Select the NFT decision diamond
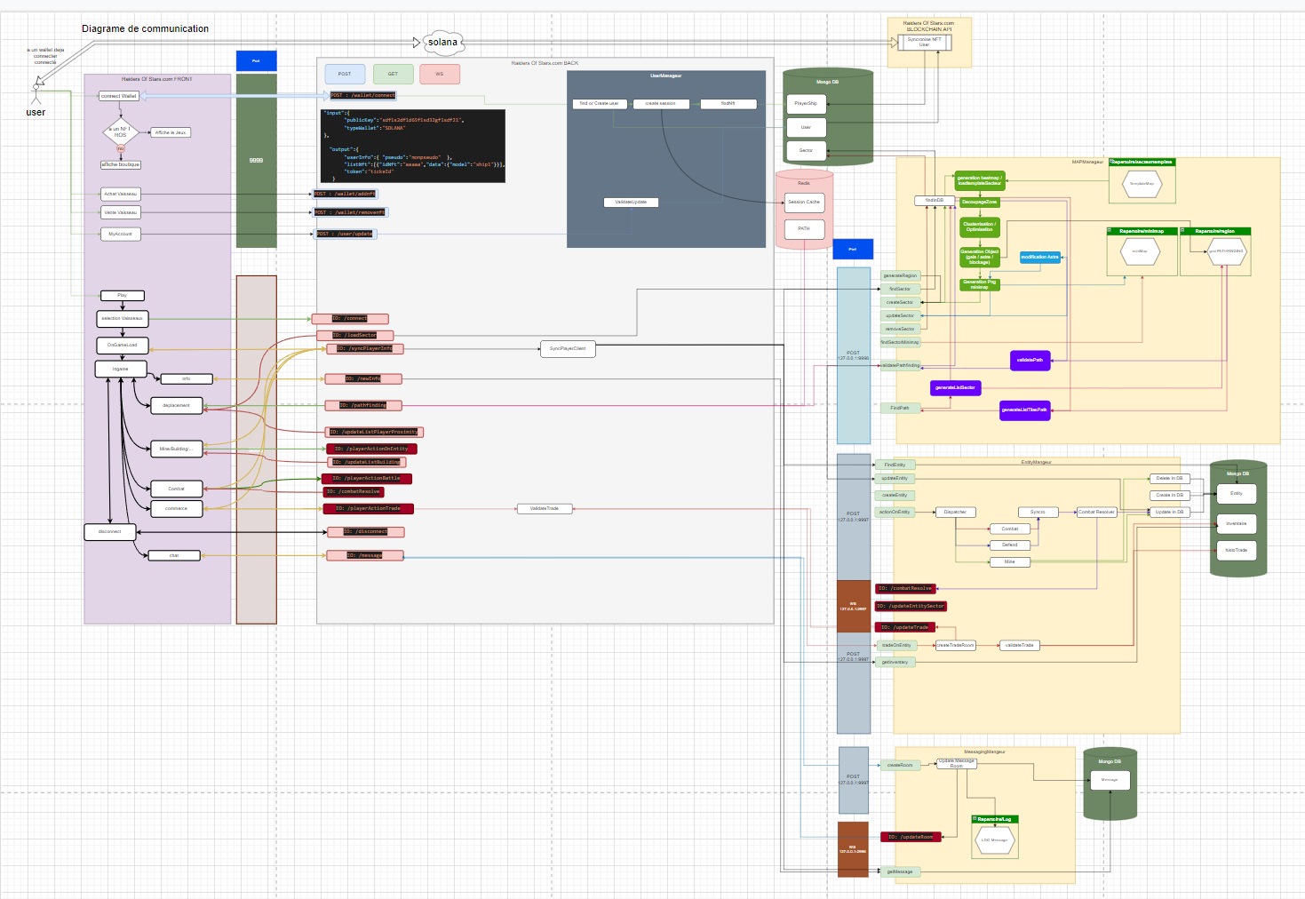 pyautogui.click(x=120, y=132)
